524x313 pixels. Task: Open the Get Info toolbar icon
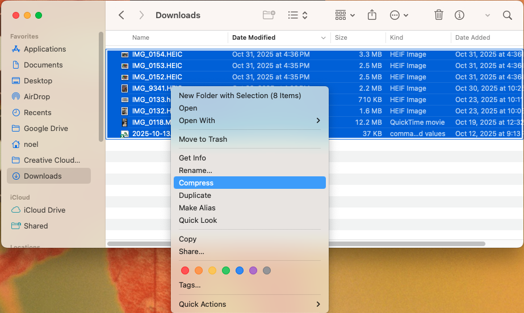(x=460, y=15)
